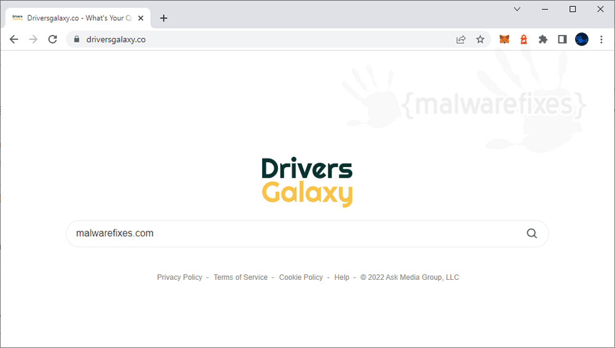This screenshot has width=615, height=348.
Task: Open the Cookie Policy link
Action: 301,277
